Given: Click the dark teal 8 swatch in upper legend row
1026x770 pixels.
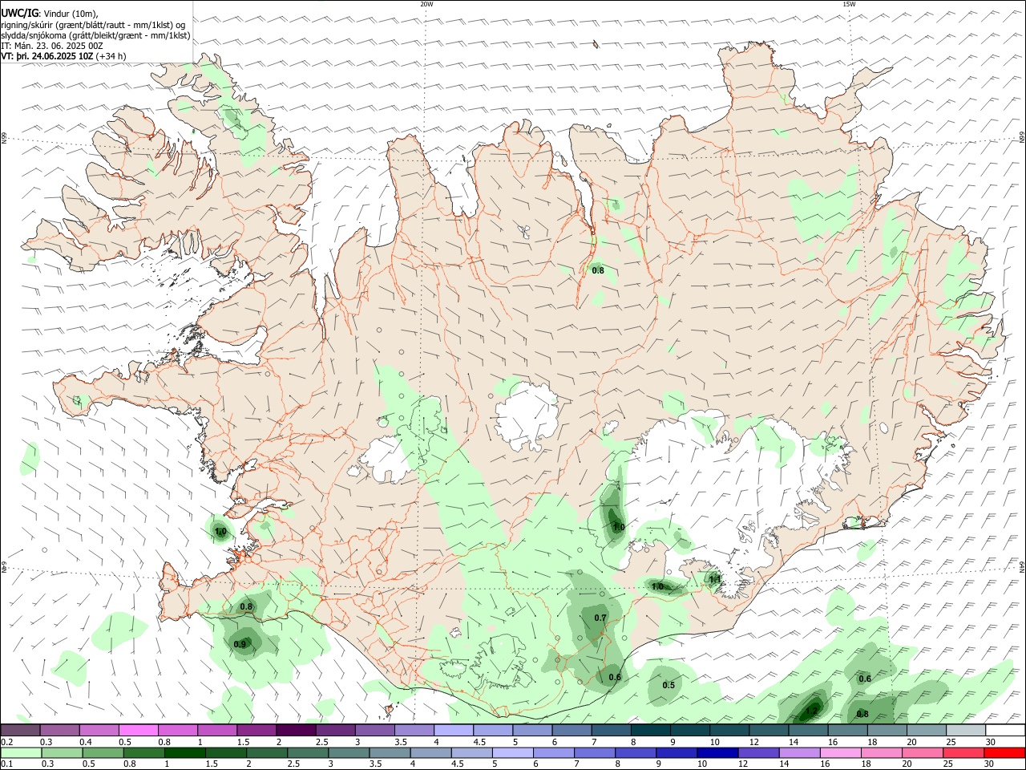Looking at the screenshot, I should (x=650, y=730).
